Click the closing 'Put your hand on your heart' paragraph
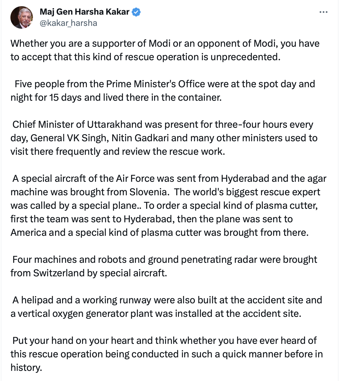The image size is (345, 381). (167, 354)
